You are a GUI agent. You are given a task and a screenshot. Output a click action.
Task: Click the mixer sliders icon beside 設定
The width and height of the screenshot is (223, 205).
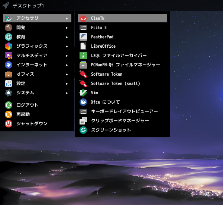coord(9,83)
